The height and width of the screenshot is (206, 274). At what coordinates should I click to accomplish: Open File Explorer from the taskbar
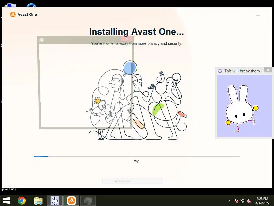pos(38,201)
